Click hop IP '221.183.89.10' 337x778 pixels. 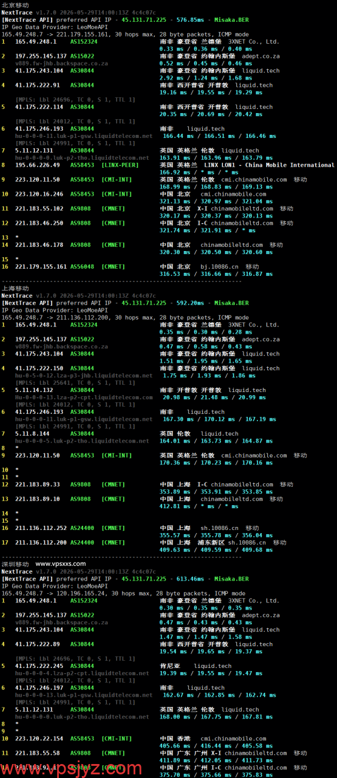38,499
